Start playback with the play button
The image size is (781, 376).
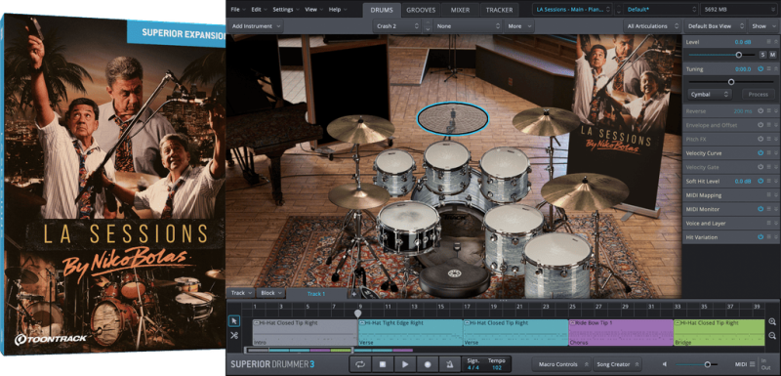pos(405,364)
